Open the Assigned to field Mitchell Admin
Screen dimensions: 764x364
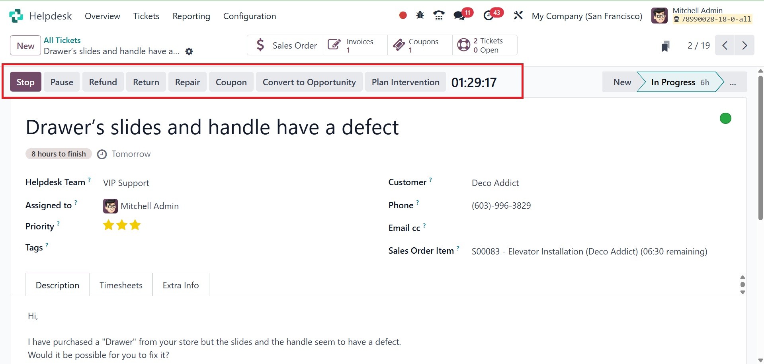[141, 206]
